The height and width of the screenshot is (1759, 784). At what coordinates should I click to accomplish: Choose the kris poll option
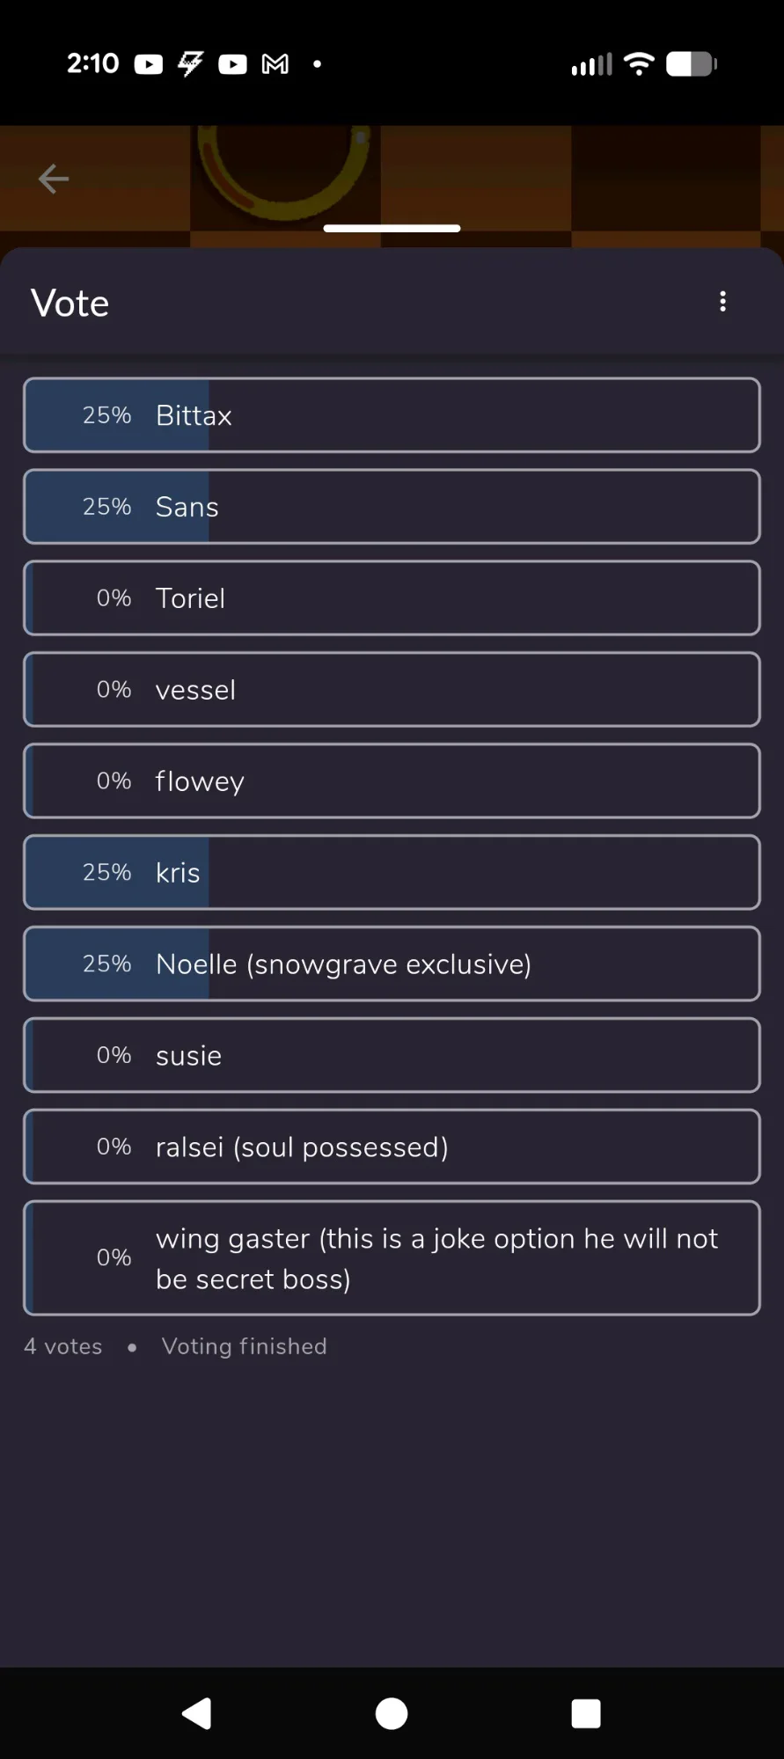tap(392, 873)
